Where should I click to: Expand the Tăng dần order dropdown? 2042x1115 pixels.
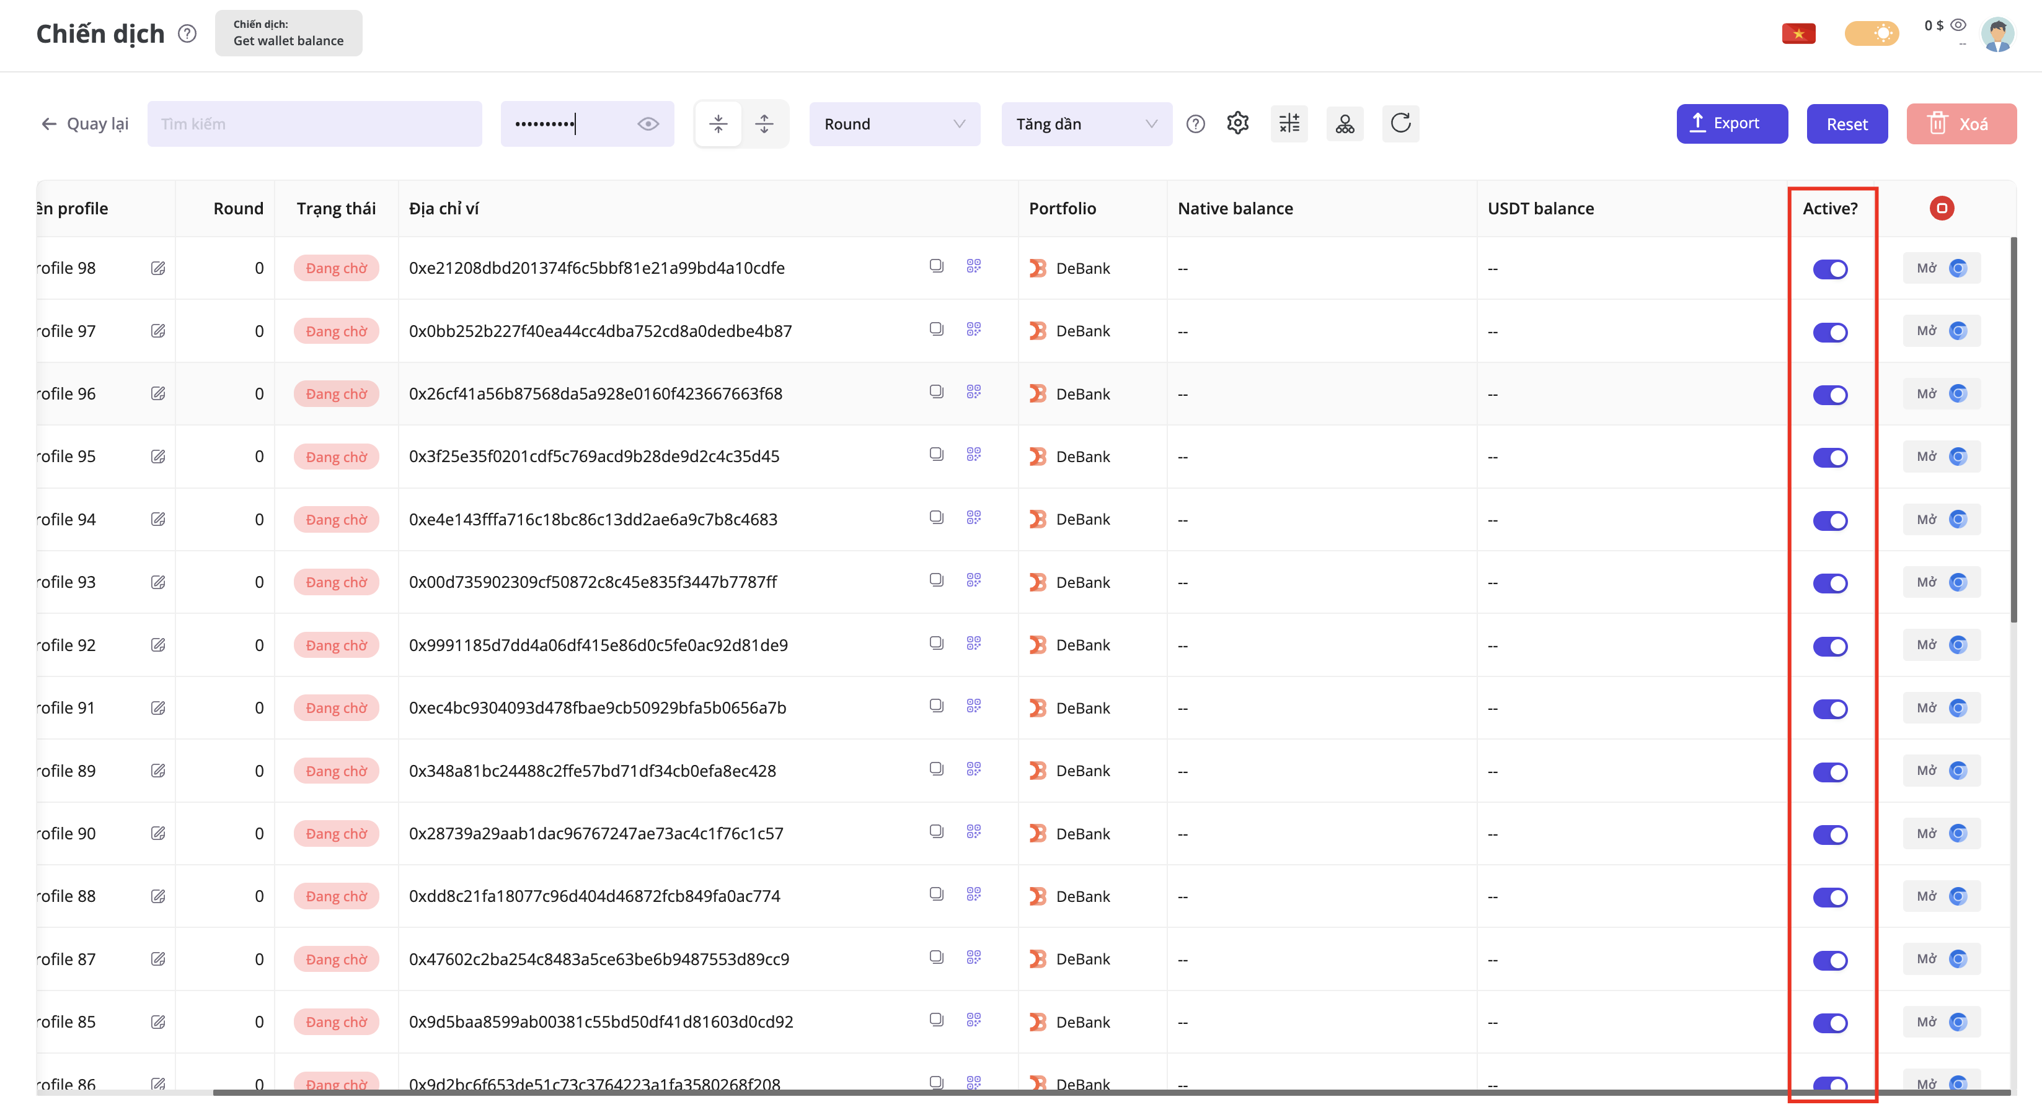(1086, 123)
